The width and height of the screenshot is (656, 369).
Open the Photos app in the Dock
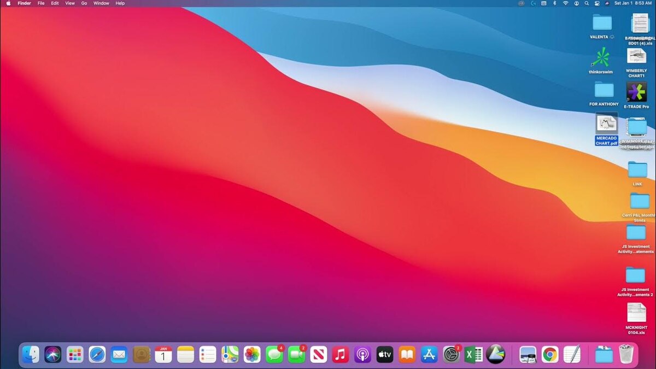[x=252, y=355]
